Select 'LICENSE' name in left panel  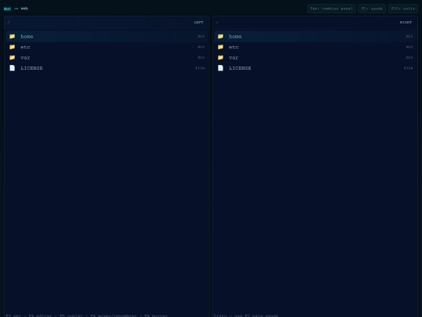[32, 68]
